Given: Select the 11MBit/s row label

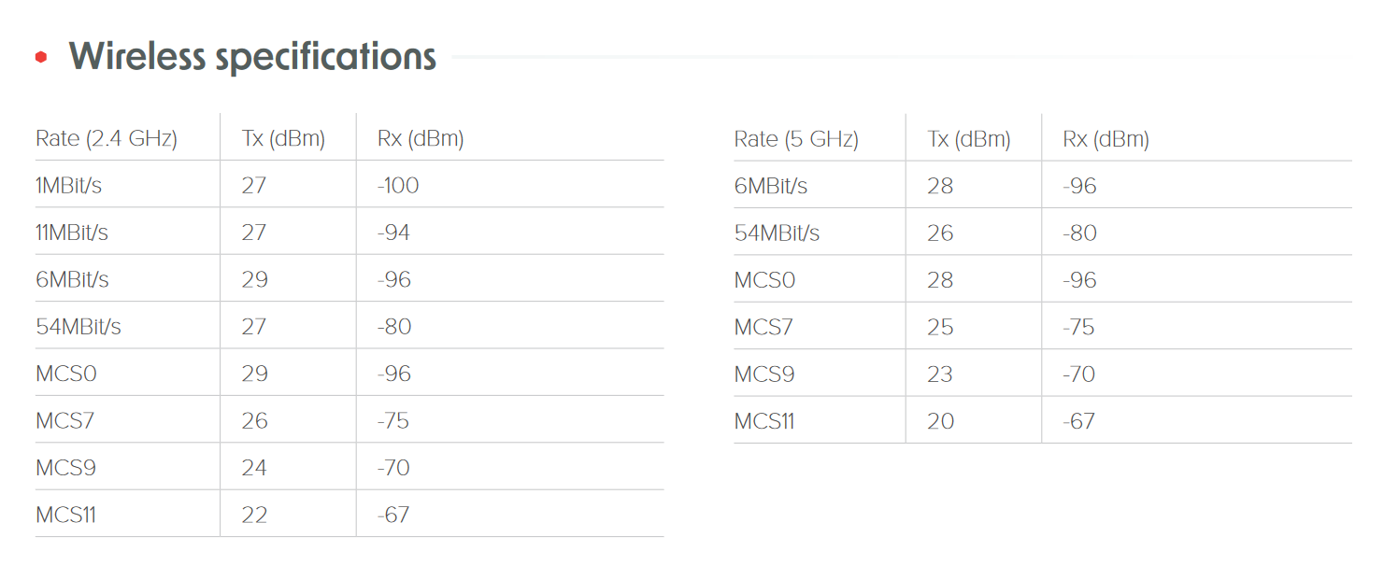Looking at the screenshot, I should pyautogui.click(x=72, y=233).
